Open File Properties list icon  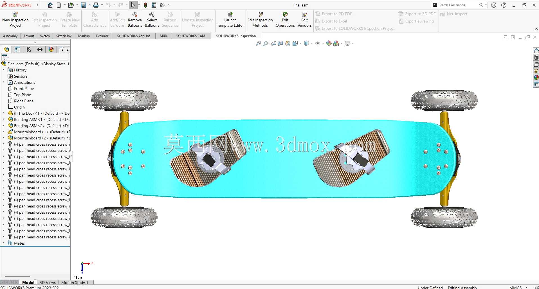coord(154,5)
